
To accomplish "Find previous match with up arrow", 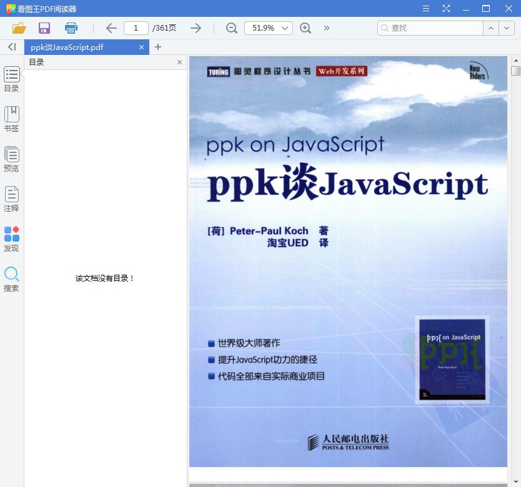I will tap(491, 28).
